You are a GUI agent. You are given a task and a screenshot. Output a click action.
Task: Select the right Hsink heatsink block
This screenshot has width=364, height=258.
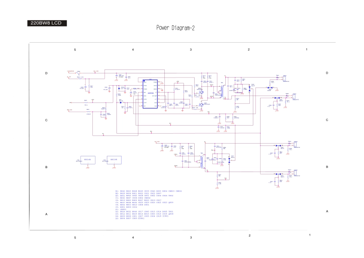click(114, 160)
